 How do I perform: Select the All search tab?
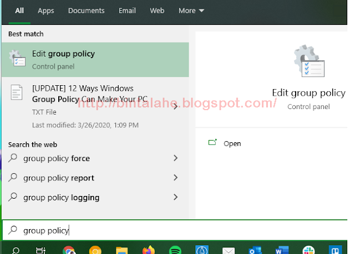(19, 11)
